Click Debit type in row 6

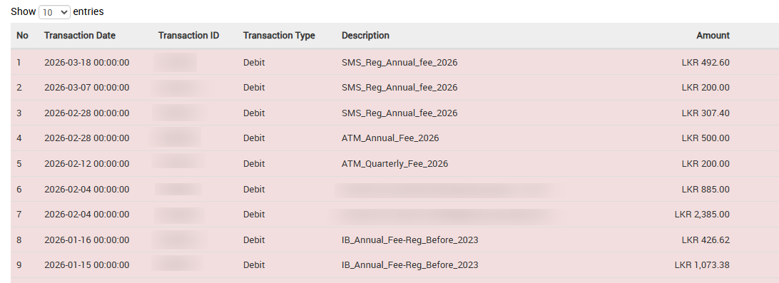[254, 189]
